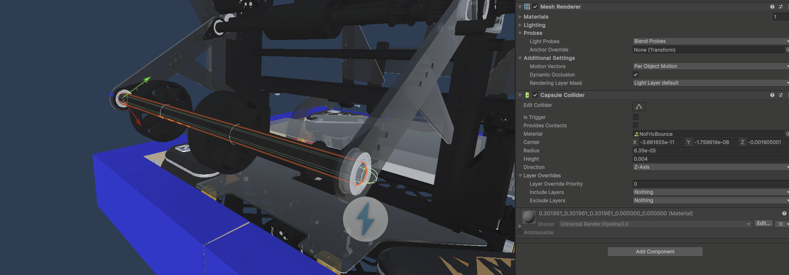Open Mesh Renderer presets slider icon
This screenshot has width=789, height=275.
click(780, 7)
